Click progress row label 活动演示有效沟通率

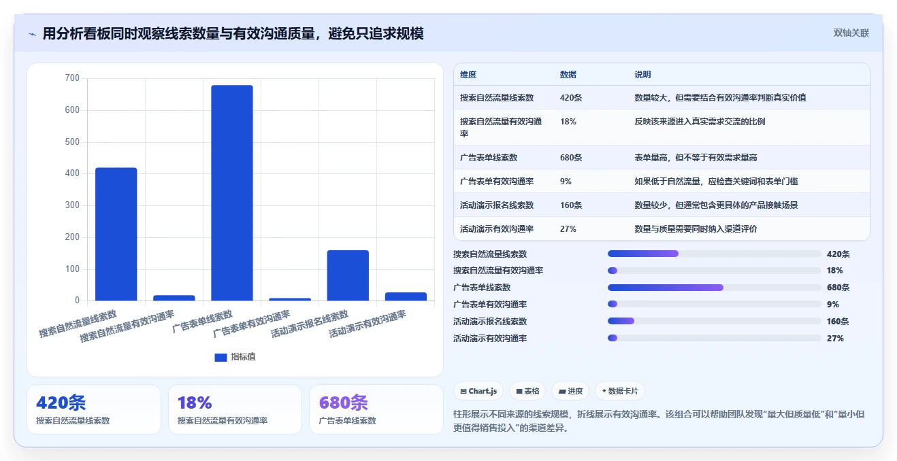[490, 338]
